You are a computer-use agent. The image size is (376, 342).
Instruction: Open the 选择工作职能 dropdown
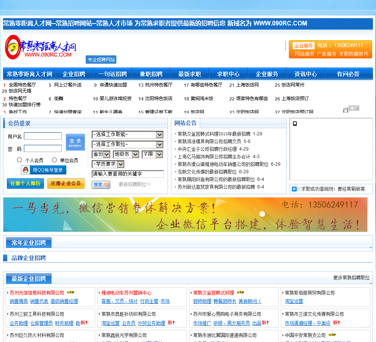coord(127,135)
